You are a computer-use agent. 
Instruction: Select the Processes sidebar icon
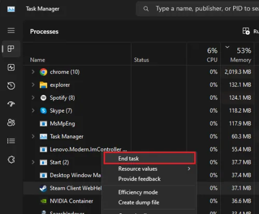click(11, 49)
